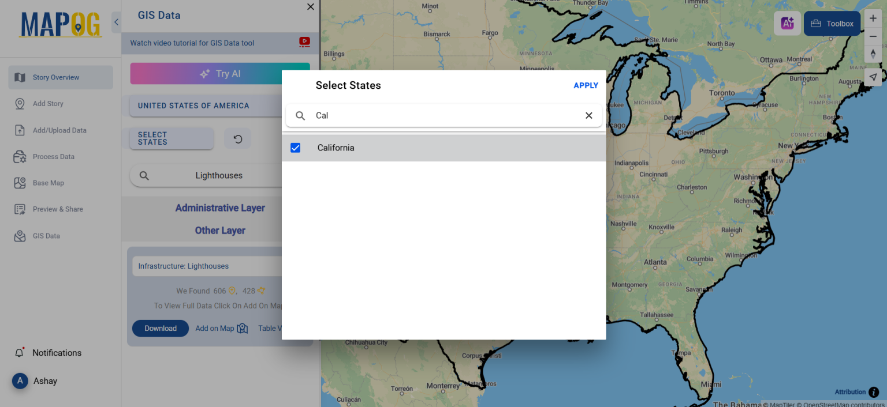Open the Toolbox menu

tap(832, 23)
